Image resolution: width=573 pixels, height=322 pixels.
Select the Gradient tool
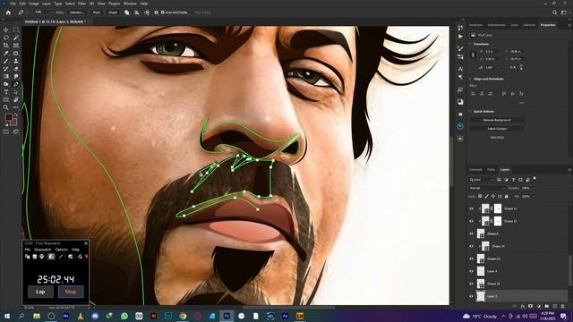[6, 76]
